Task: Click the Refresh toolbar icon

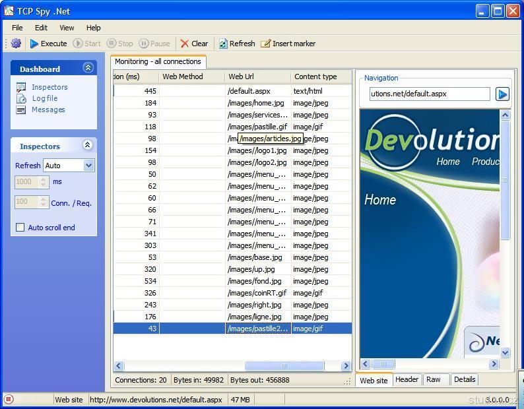Action: (x=223, y=44)
